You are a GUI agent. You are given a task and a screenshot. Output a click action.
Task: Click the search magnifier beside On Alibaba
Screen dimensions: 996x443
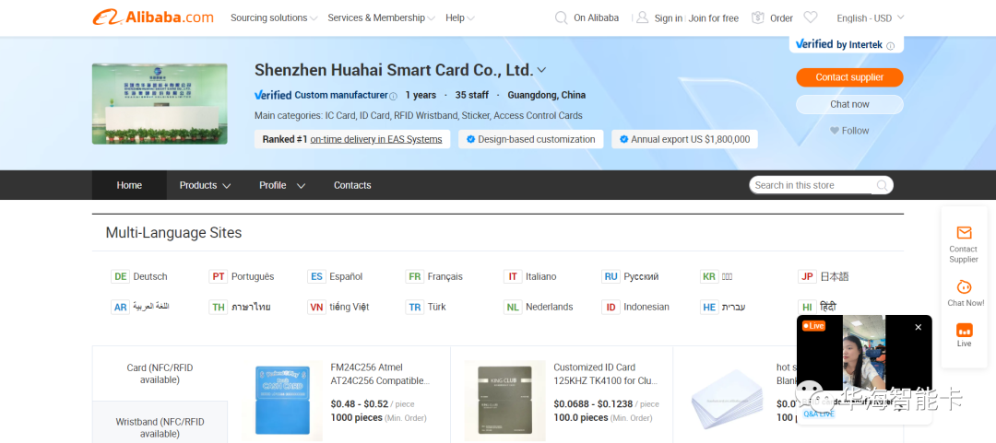[561, 17]
